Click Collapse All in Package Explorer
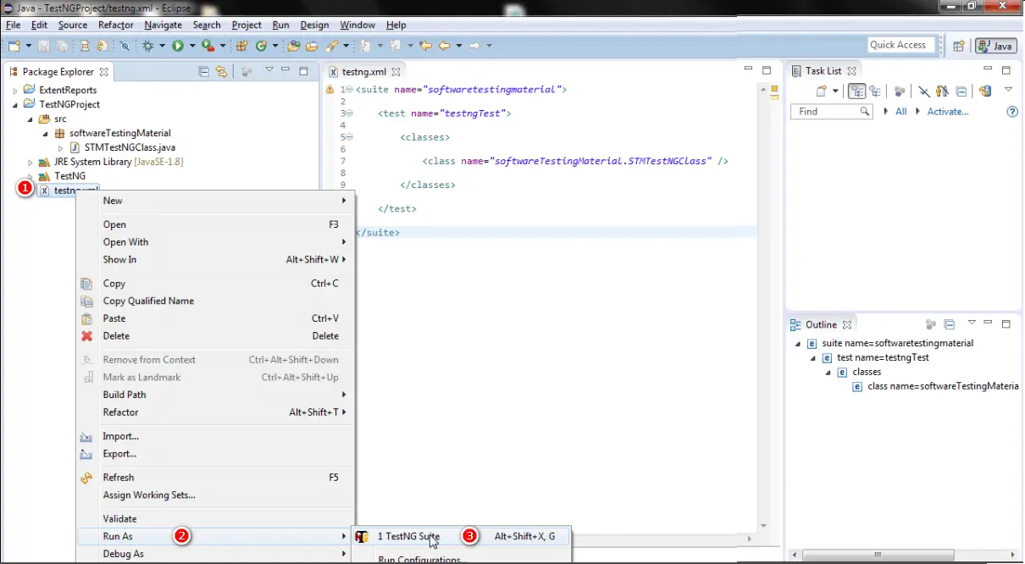 click(203, 71)
